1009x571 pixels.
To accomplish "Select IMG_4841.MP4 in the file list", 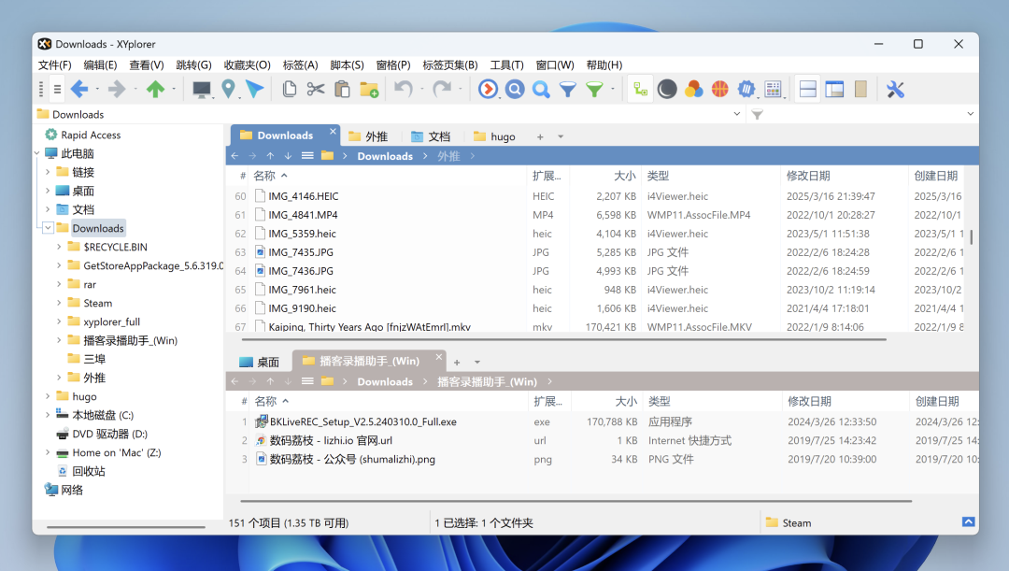I will click(304, 214).
